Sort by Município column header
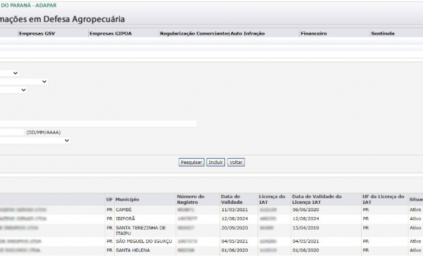This screenshot has width=423, height=256. coord(127,199)
